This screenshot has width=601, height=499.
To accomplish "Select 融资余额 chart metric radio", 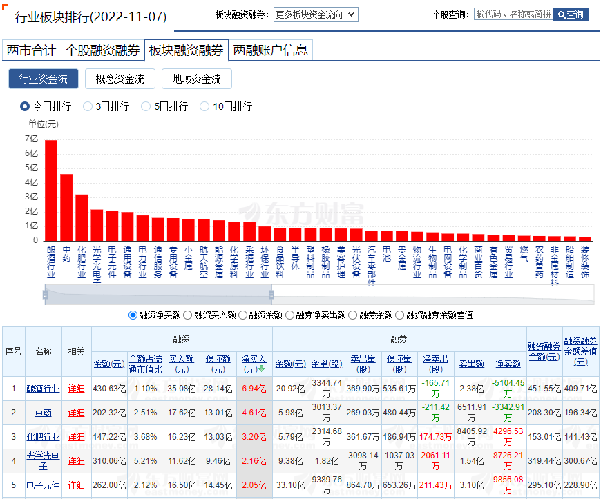I will point(243,315).
